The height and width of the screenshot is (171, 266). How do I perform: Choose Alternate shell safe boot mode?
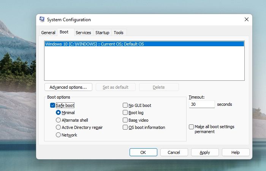coord(59,120)
